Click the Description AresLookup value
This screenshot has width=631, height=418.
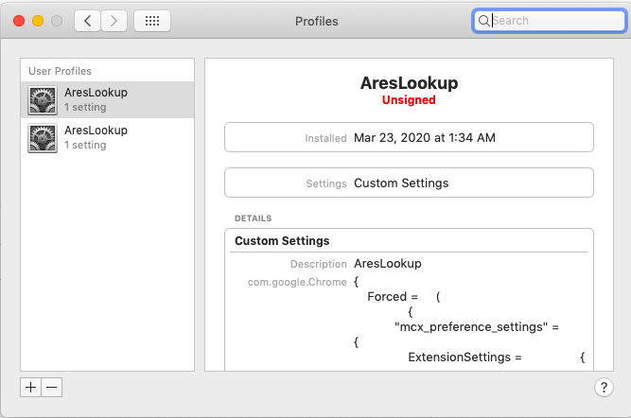pyautogui.click(x=387, y=264)
